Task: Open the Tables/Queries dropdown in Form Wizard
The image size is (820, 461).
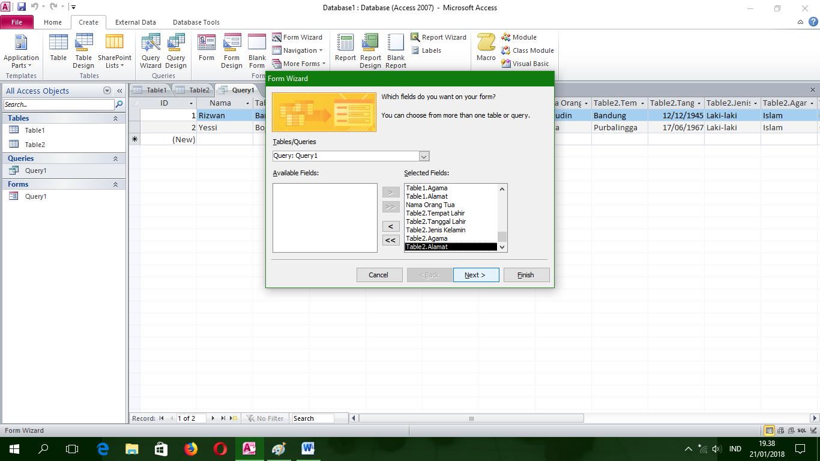Action: click(x=424, y=156)
